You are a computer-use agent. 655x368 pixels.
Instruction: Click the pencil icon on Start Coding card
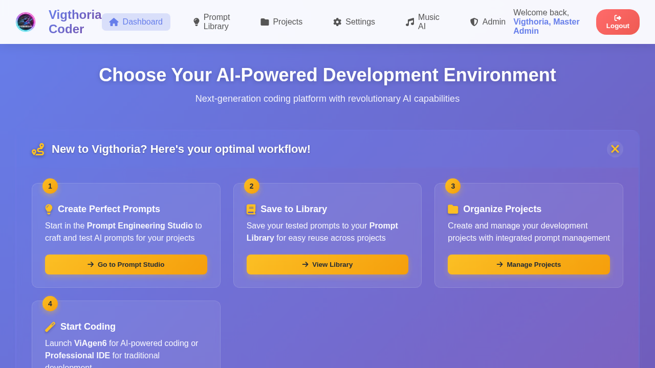pyautogui.click(x=51, y=327)
